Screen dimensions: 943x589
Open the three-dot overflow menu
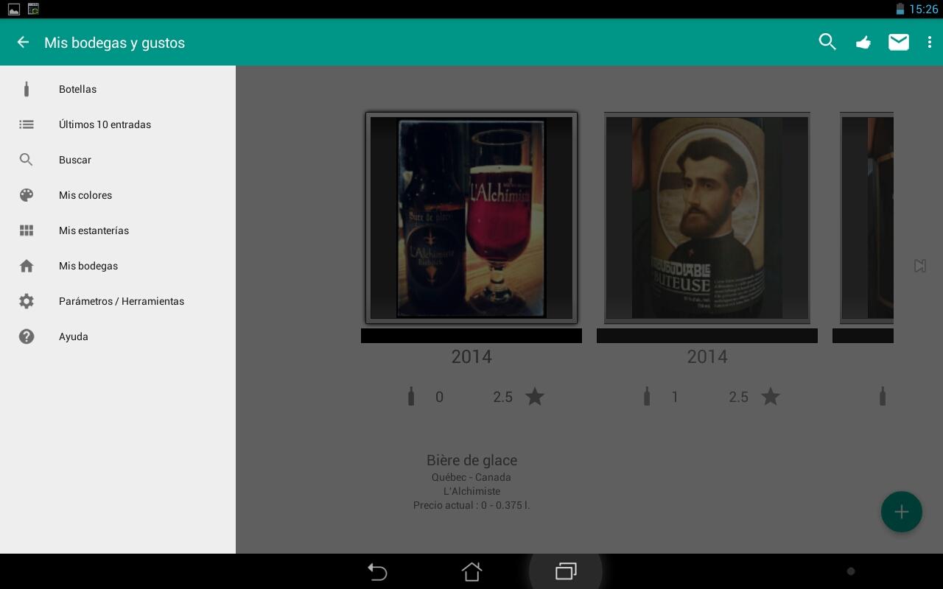tap(930, 42)
